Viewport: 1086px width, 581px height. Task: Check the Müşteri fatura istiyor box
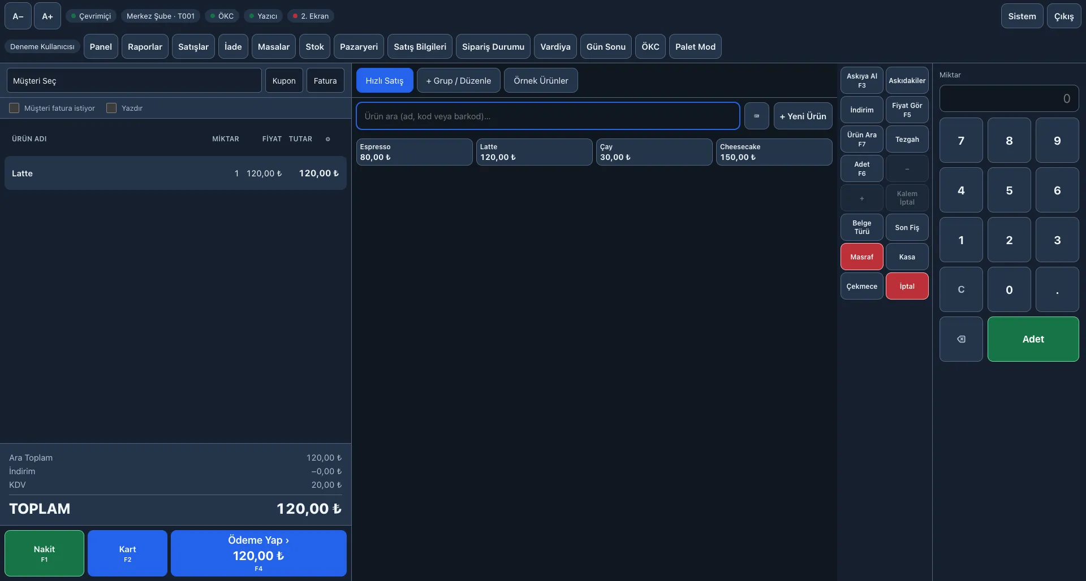[14, 108]
